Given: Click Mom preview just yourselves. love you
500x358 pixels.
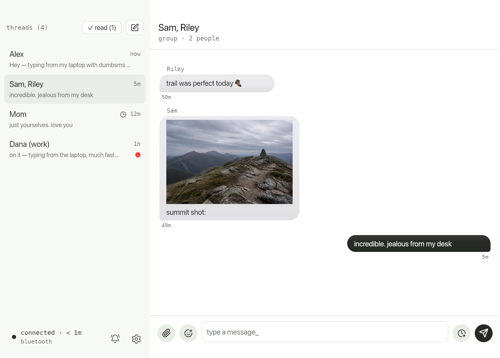Looking at the screenshot, I should tap(41, 125).
